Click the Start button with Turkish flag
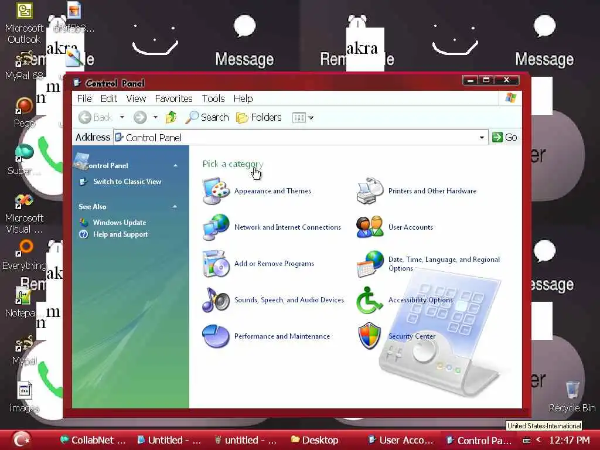This screenshot has height=450, width=600. pyautogui.click(x=22, y=439)
